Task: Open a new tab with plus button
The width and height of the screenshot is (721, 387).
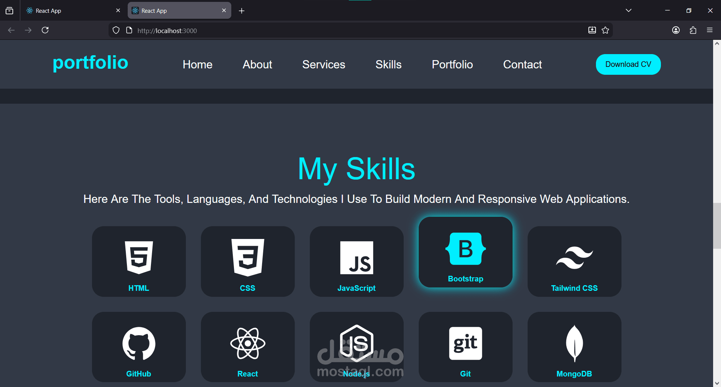Action: pos(242,11)
